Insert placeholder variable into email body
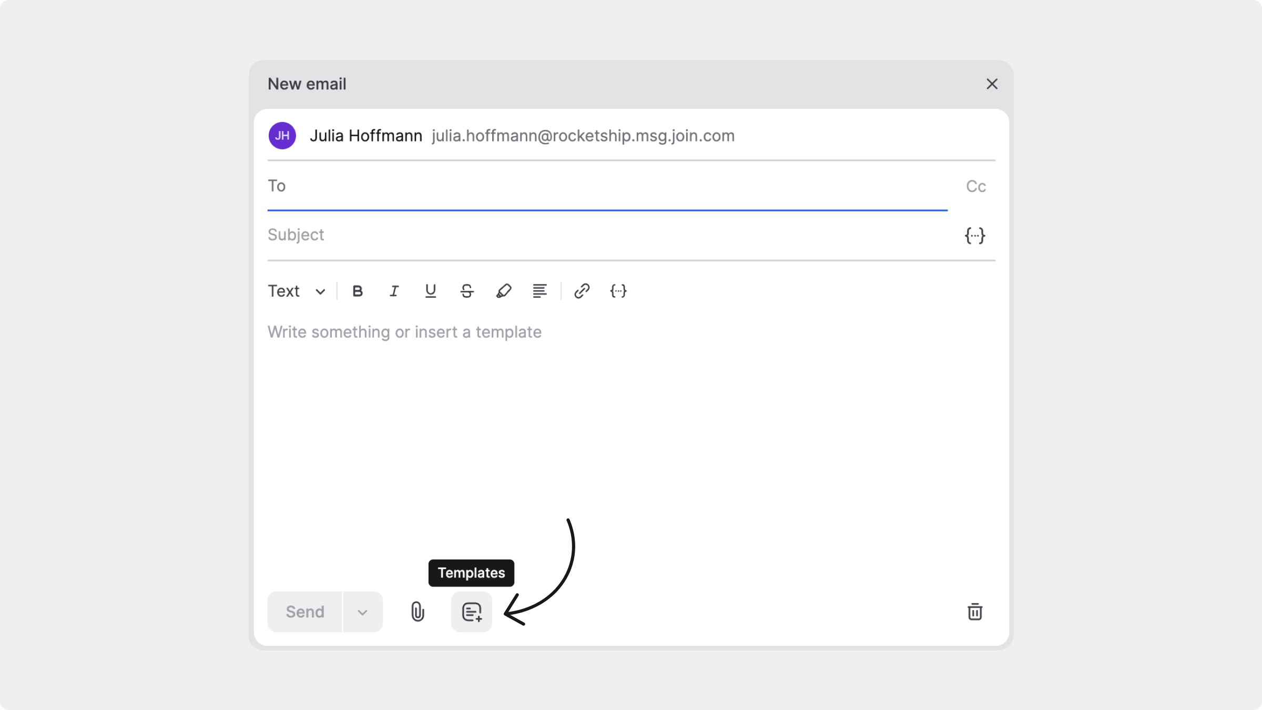The width and height of the screenshot is (1262, 710). pyautogui.click(x=618, y=291)
